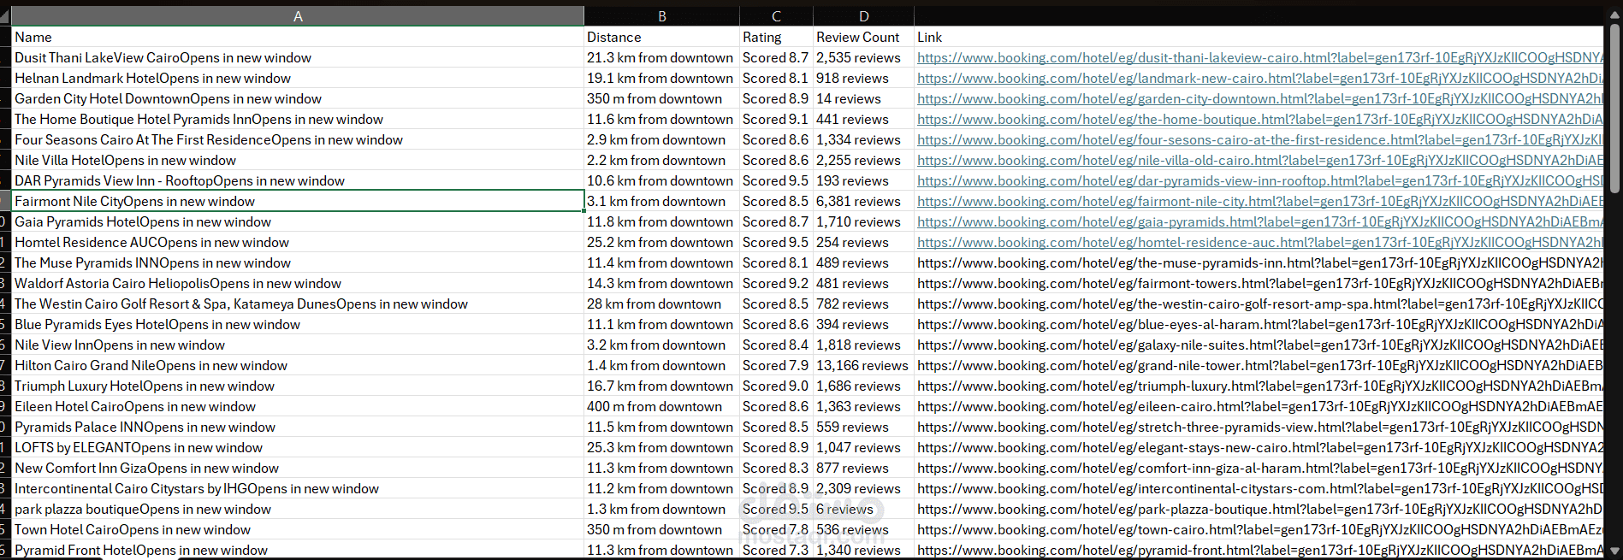
Task: Click the triumph-luxury URL cell
Action: (1259, 386)
